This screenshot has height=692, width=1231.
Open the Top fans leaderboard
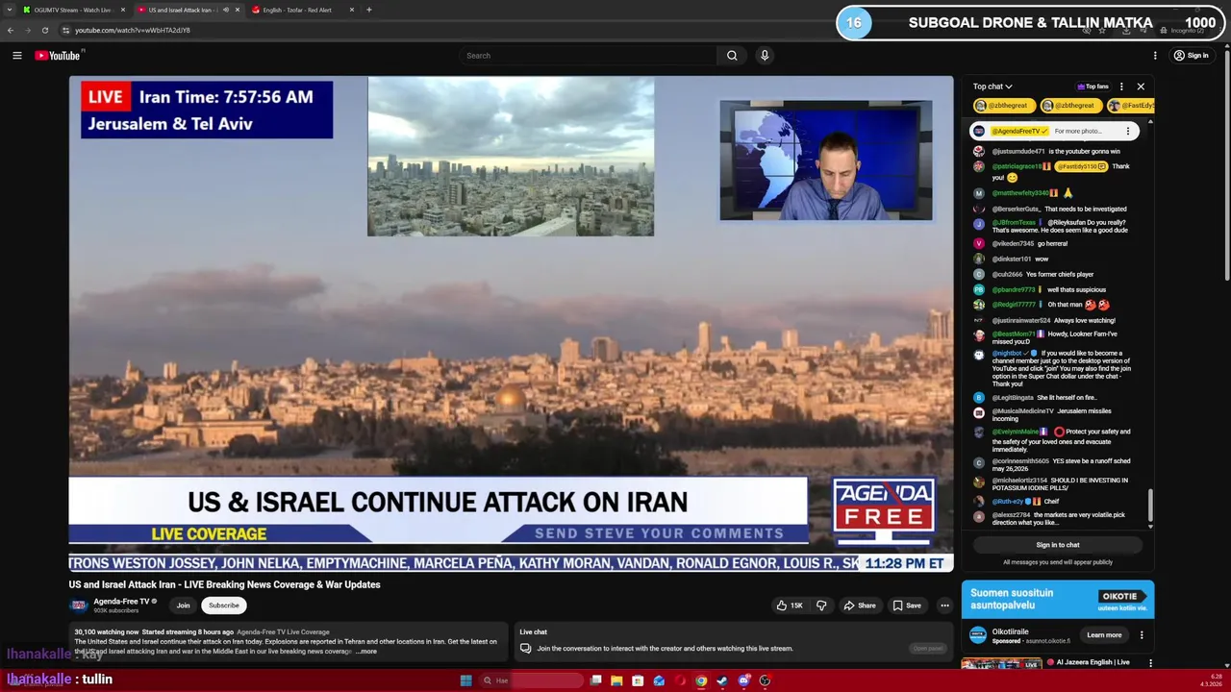[1093, 86]
